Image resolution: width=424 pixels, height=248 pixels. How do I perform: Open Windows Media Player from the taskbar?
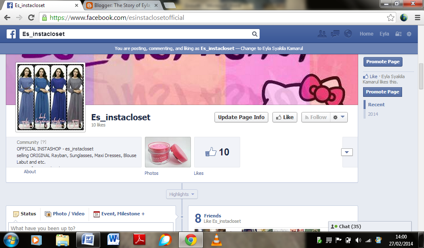click(36, 240)
